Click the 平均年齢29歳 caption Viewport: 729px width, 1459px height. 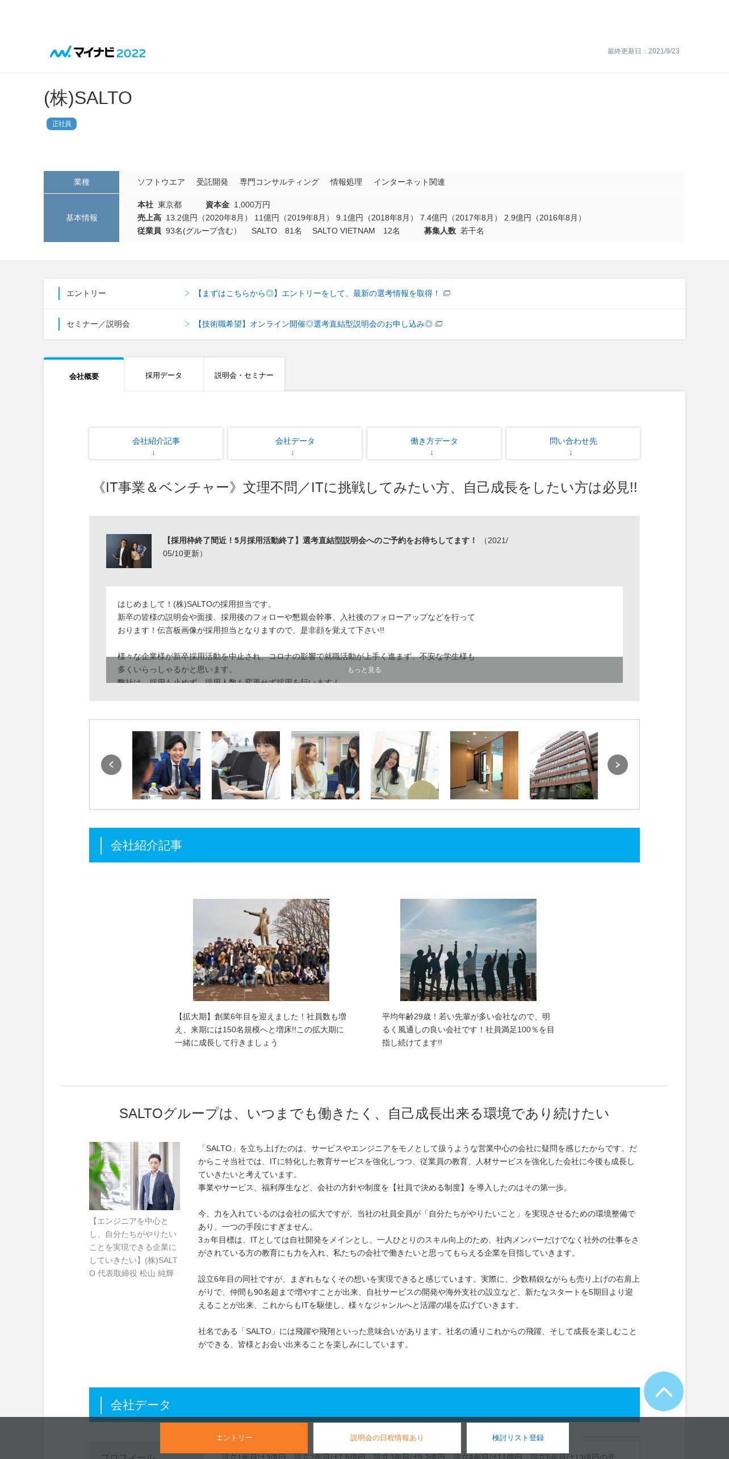tap(468, 1029)
